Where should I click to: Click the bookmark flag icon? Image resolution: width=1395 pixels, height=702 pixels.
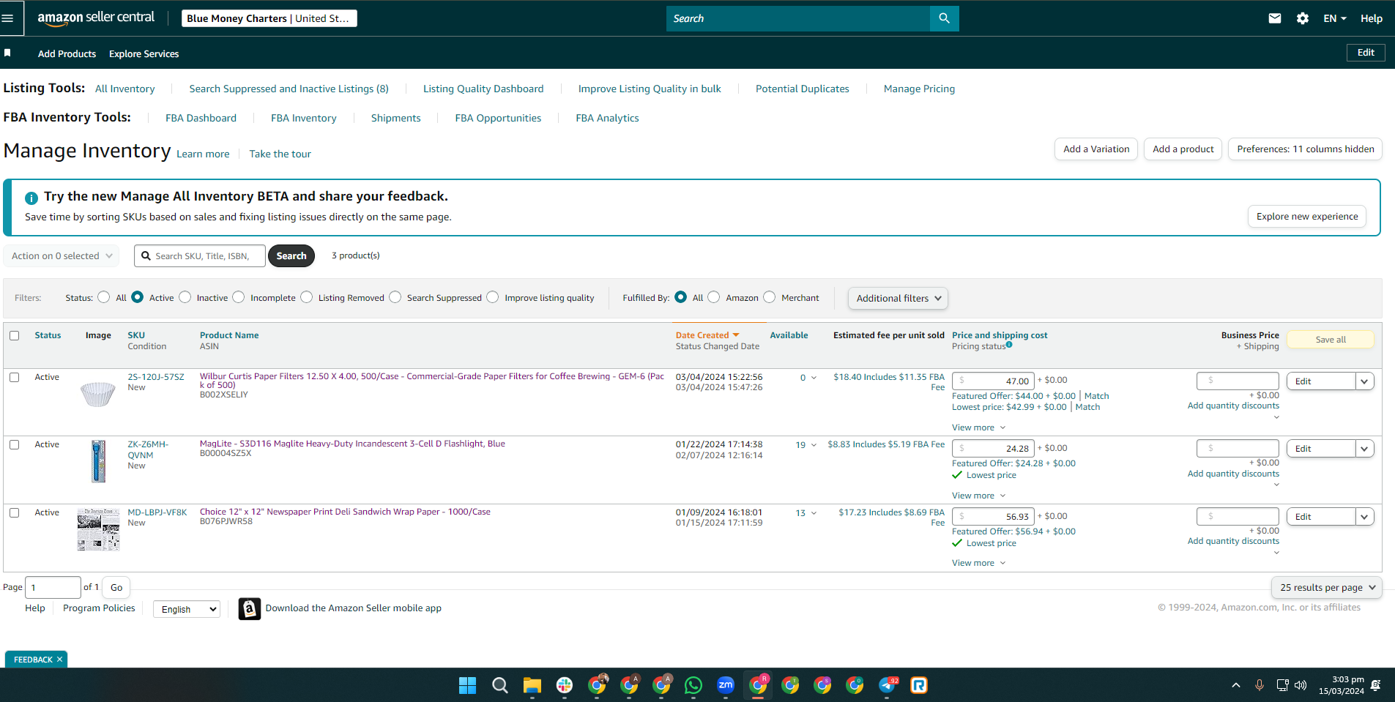tap(7, 53)
